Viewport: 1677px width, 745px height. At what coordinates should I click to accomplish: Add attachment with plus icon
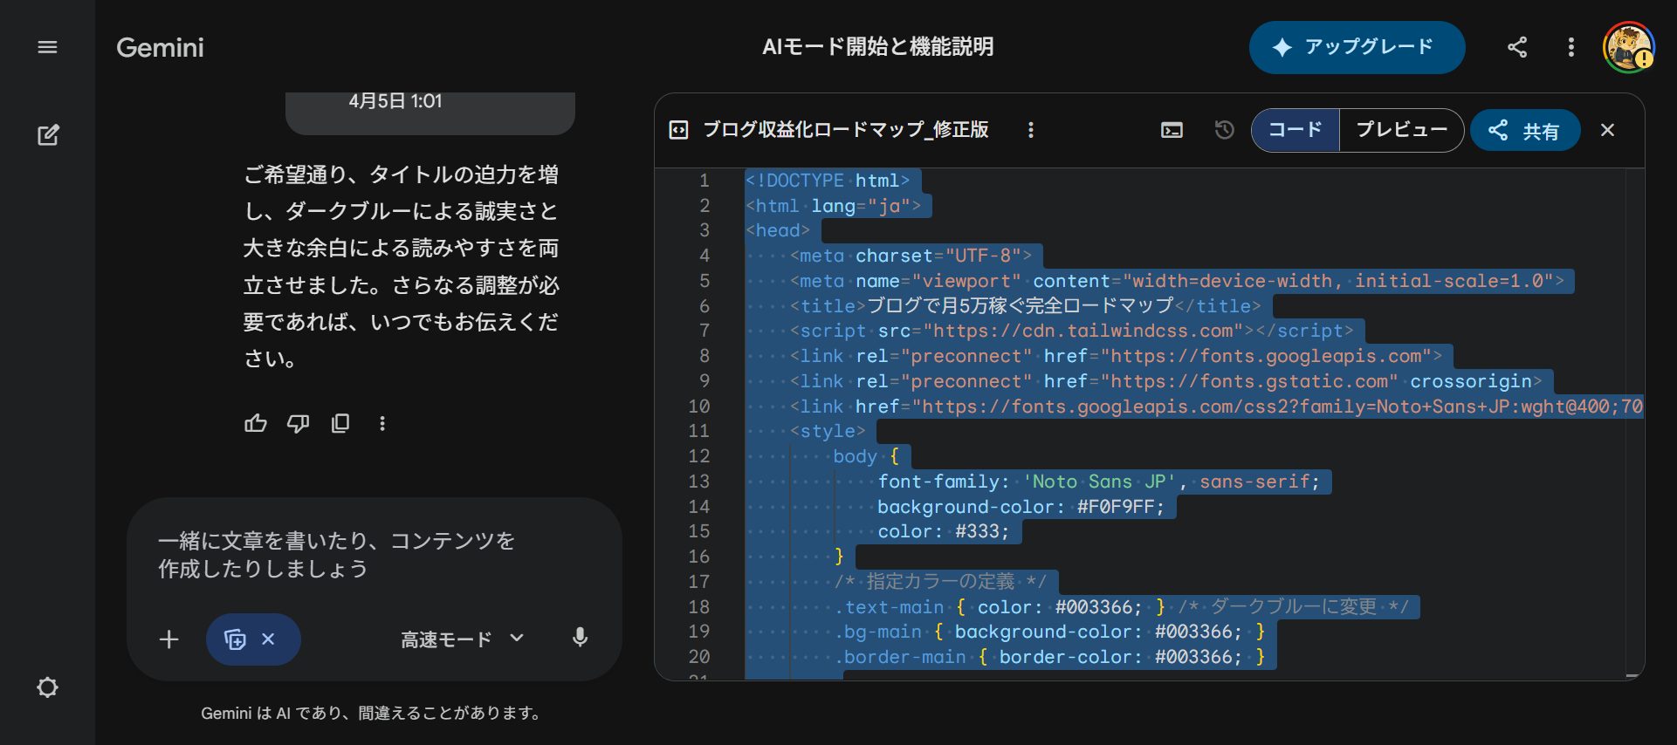169,639
